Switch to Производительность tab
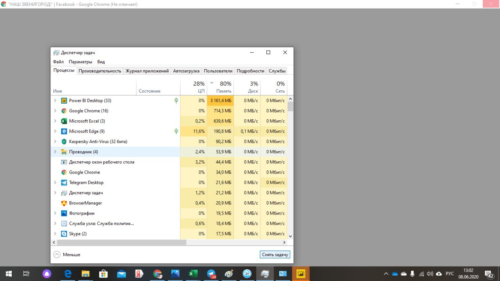 (x=100, y=71)
